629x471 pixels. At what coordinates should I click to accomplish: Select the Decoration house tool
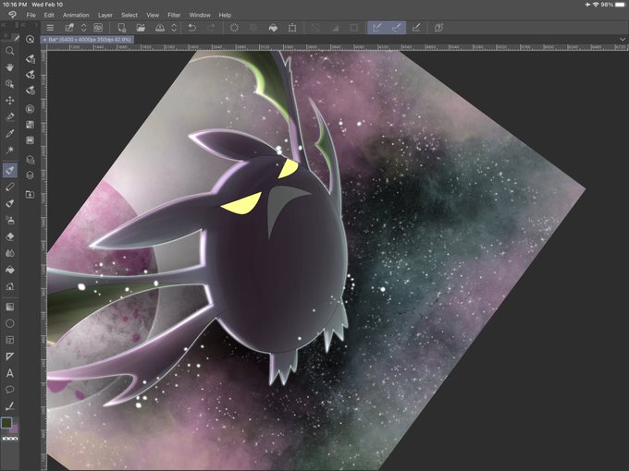pos(9,286)
